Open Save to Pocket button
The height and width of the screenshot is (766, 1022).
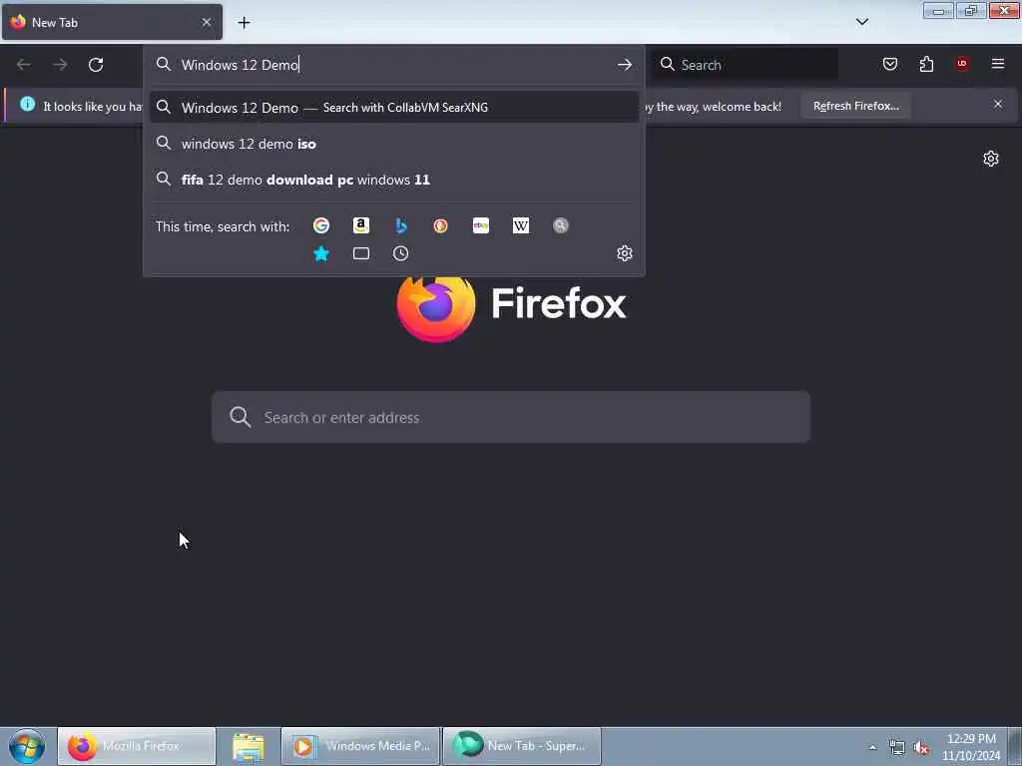tap(889, 64)
